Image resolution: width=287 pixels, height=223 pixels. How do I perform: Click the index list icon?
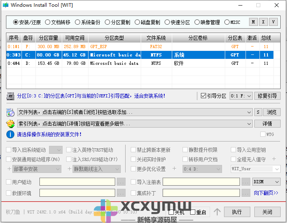[x=10, y=124]
